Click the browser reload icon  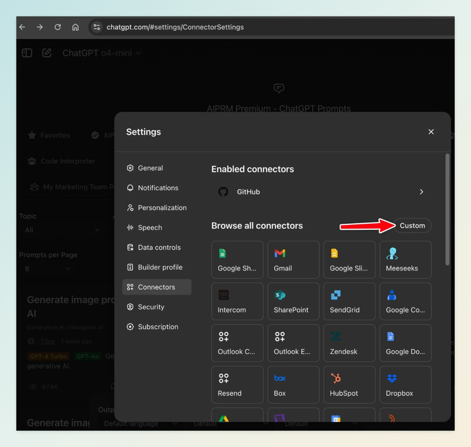57,27
